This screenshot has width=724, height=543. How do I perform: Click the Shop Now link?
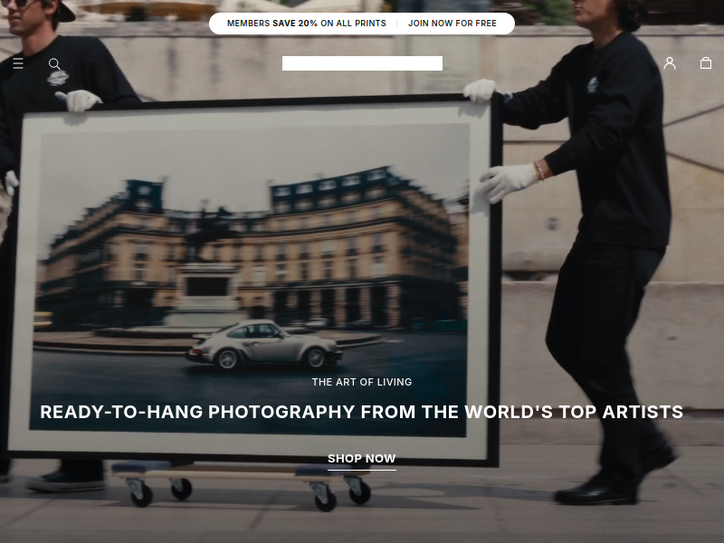click(x=361, y=459)
